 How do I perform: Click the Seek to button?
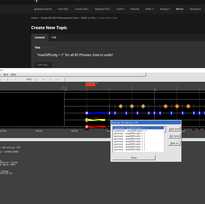point(174,143)
